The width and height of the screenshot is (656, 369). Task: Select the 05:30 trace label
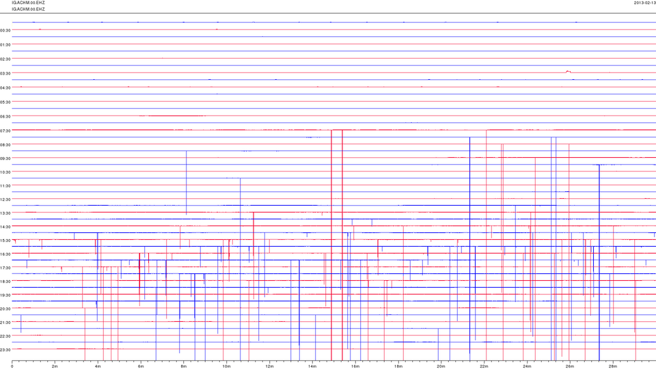(5, 102)
